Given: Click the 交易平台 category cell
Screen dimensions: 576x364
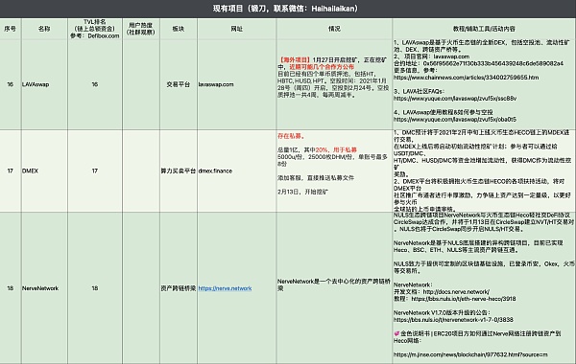Looking at the screenshot, I should point(179,84).
